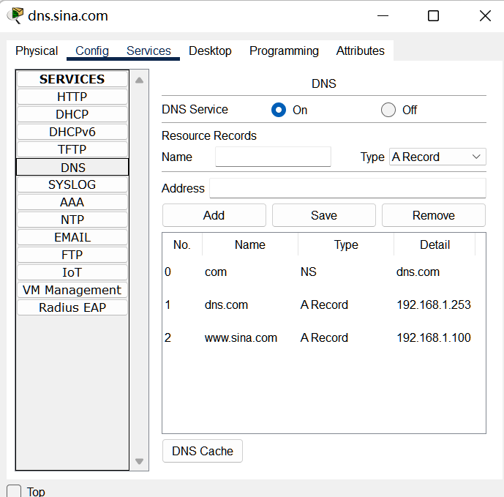The height and width of the screenshot is (497, 504).
Task: Click services list scroll down arrow
Action: pyautogui.click(x=139, y=461)
